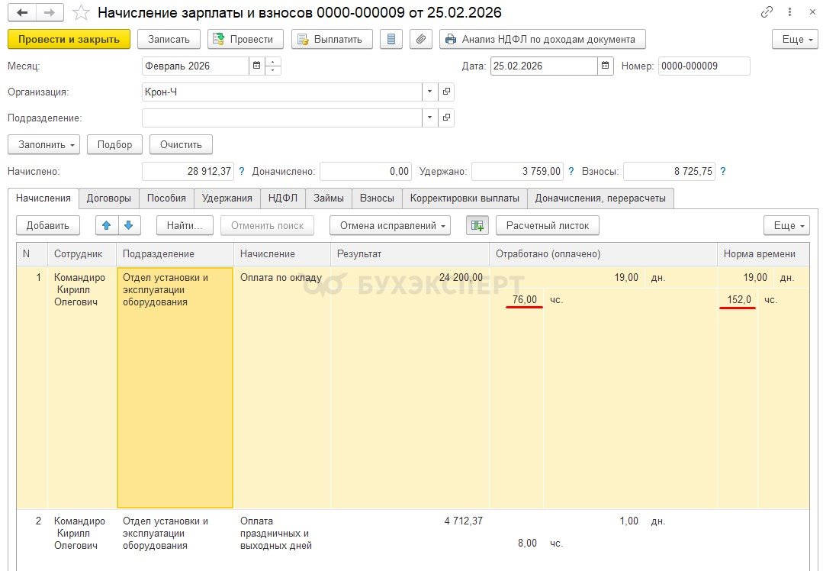Image resolution: width=823 pixels, height=571 pixels.
Task: Add document to favorites with star icon
Action: 81,13
